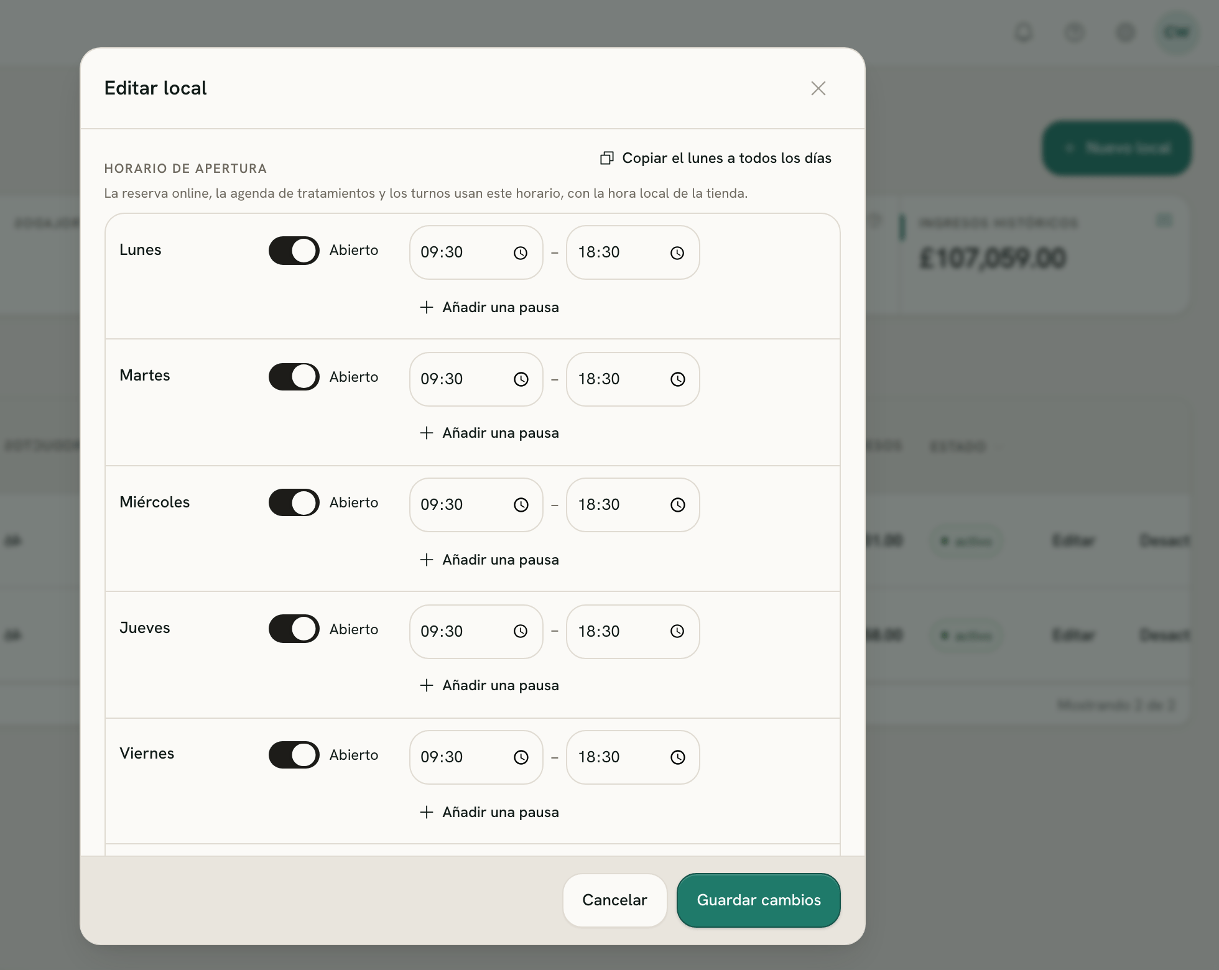Edit Viernes closing time 18:30 field
Viewport: 1219px width, 970px height.
633,757
